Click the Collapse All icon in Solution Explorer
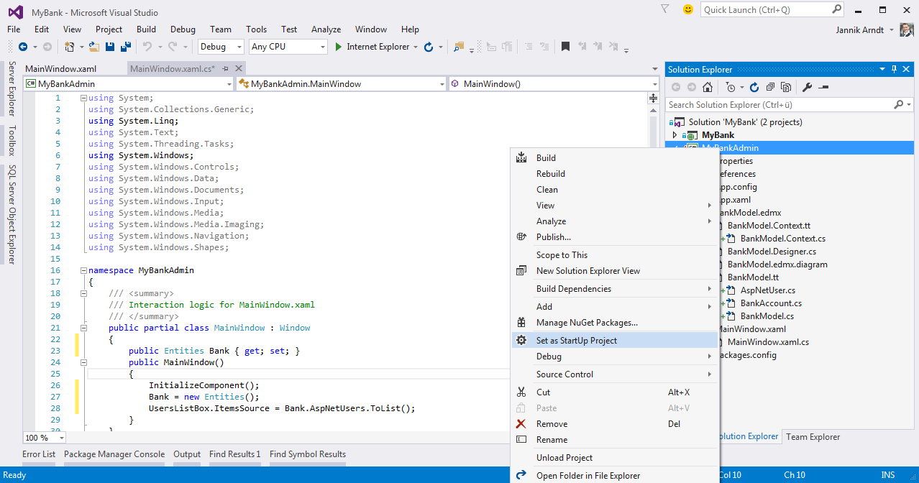This screenshot has width=919, height=483. 770,87
